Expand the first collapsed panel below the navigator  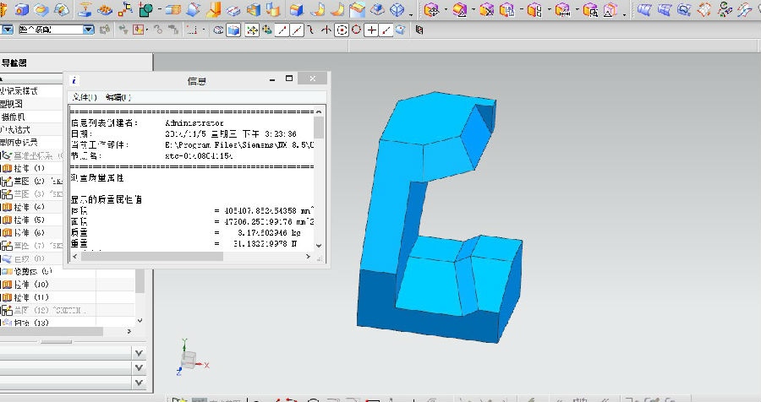[x=138, y=351]
